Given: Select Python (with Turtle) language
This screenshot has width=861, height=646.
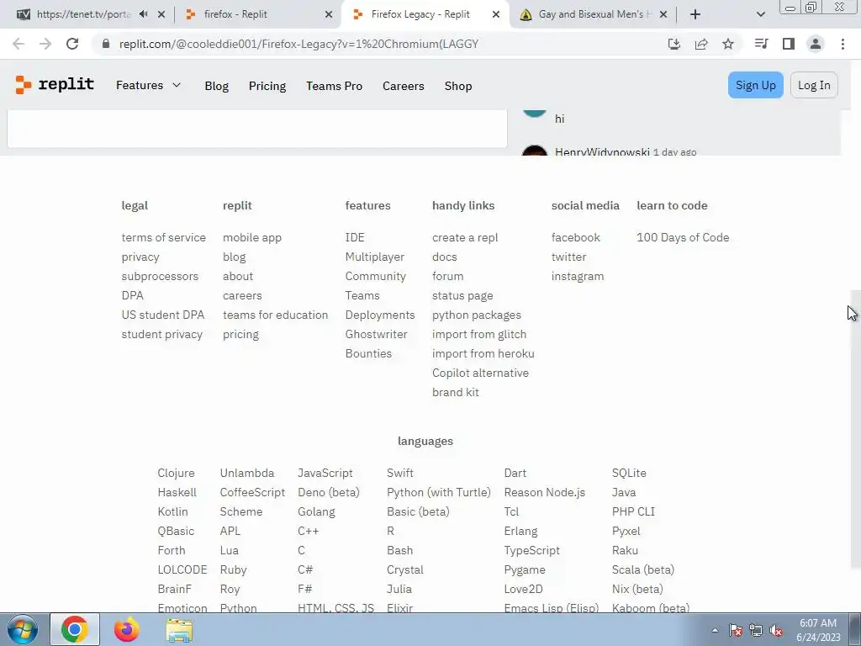Looking at the screenshot, I should click(439, 492).
